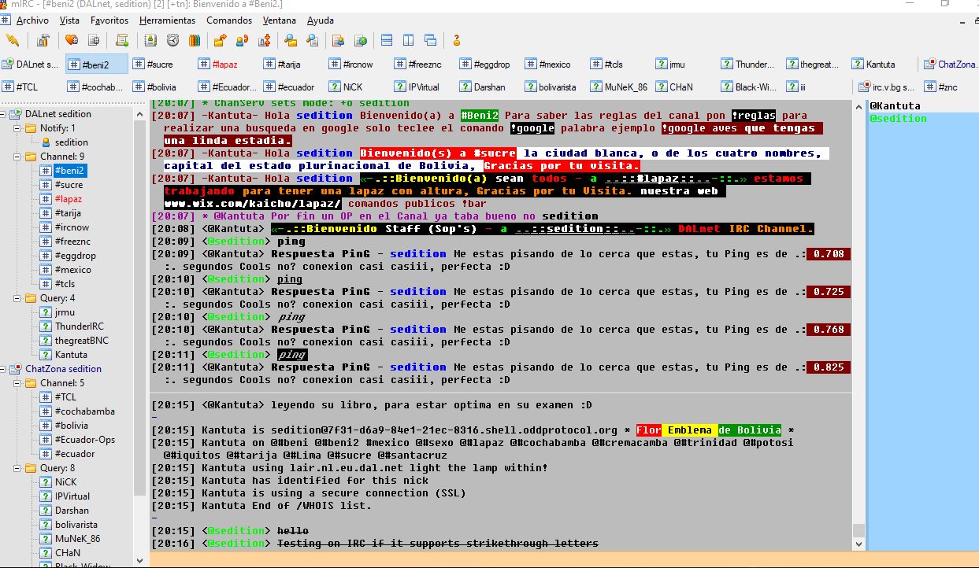
Task: Switch to #eggdrop switchbar button
Action: pyautogui.click(x=488, y=65)
